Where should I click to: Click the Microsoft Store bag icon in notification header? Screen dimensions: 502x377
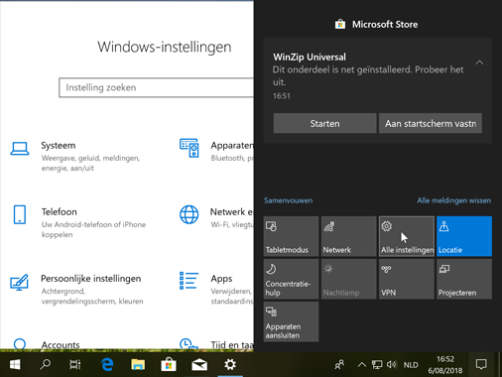[340, 24]
